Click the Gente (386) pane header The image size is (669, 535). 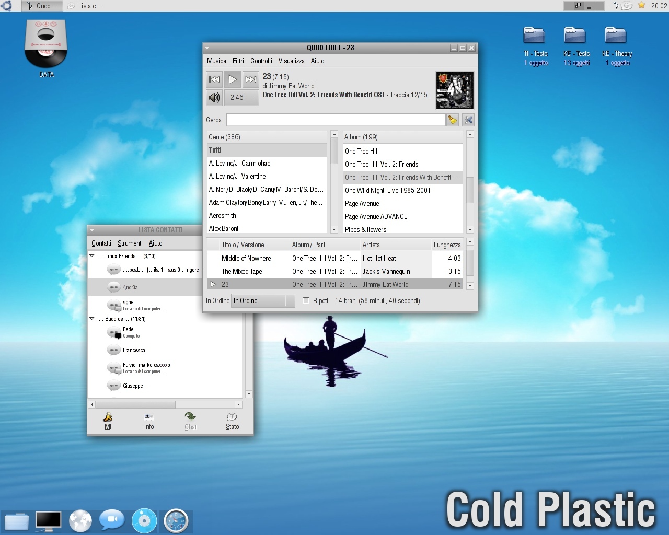click(x=267, y=137)
